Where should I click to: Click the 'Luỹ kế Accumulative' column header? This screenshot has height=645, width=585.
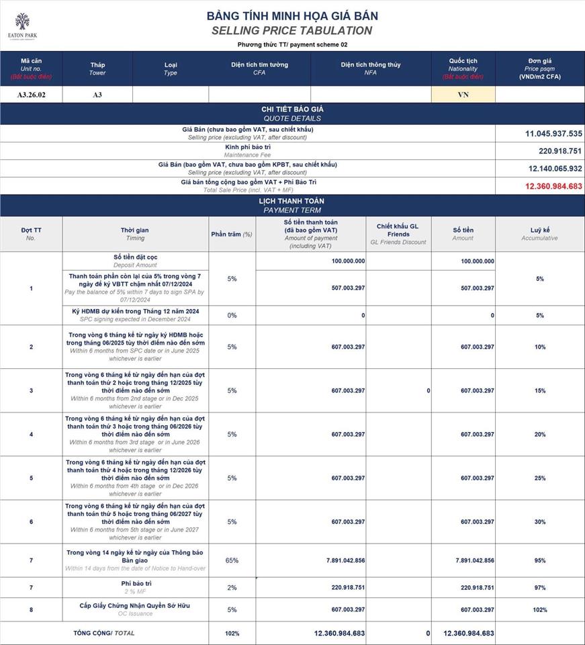pos(540,234)
